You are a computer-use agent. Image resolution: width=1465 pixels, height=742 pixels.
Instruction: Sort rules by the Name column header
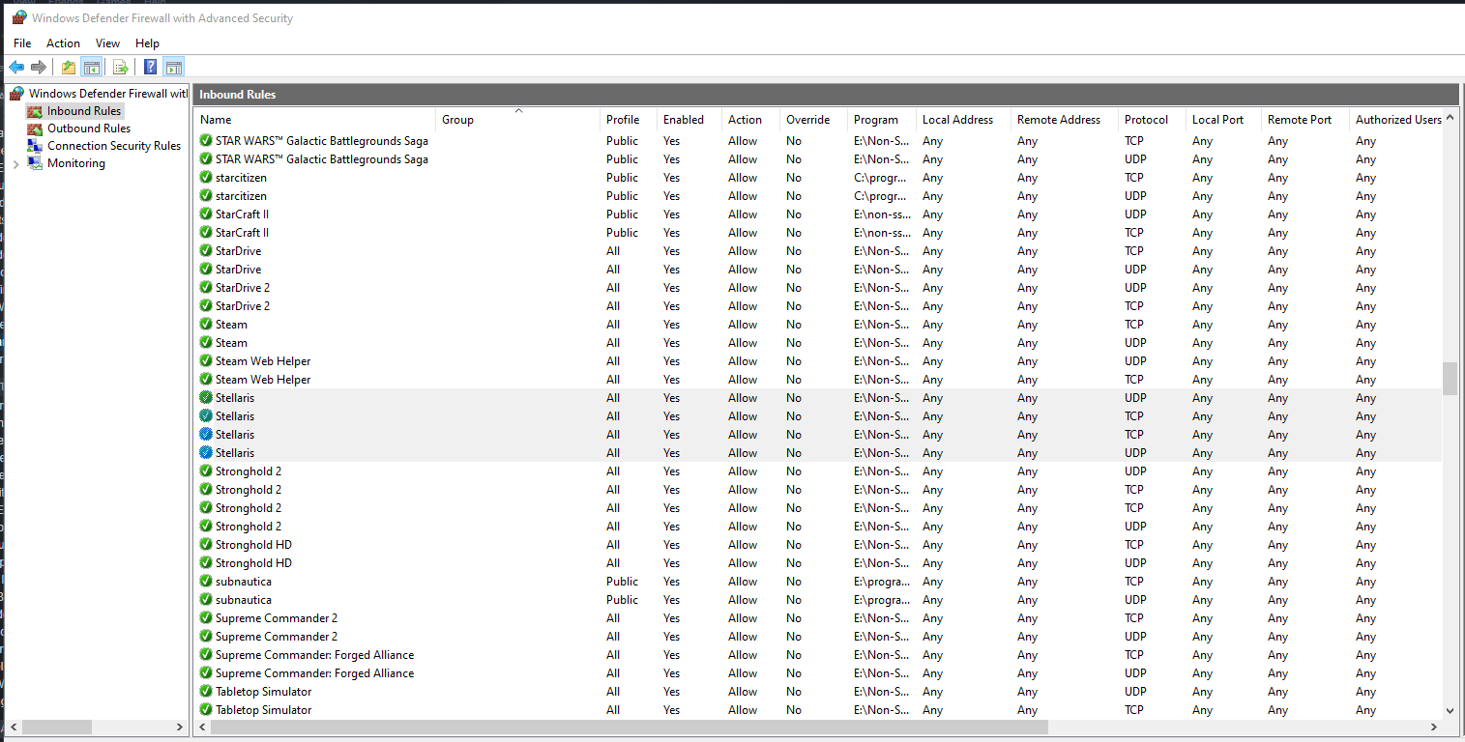tap(315, 120)
